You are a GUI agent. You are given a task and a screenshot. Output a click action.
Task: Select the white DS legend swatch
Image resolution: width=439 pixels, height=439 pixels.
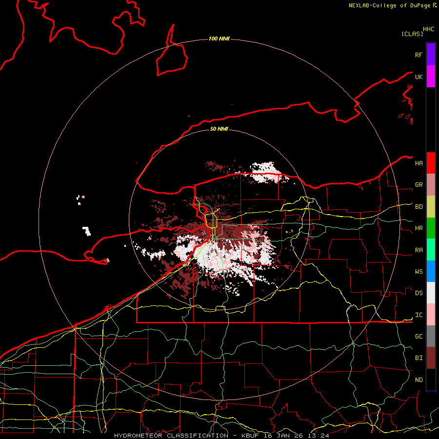(431, 293)
